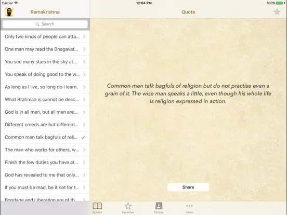
Task: Select quote "Only two kinds of people can atta..."
Action: point(45,36)
